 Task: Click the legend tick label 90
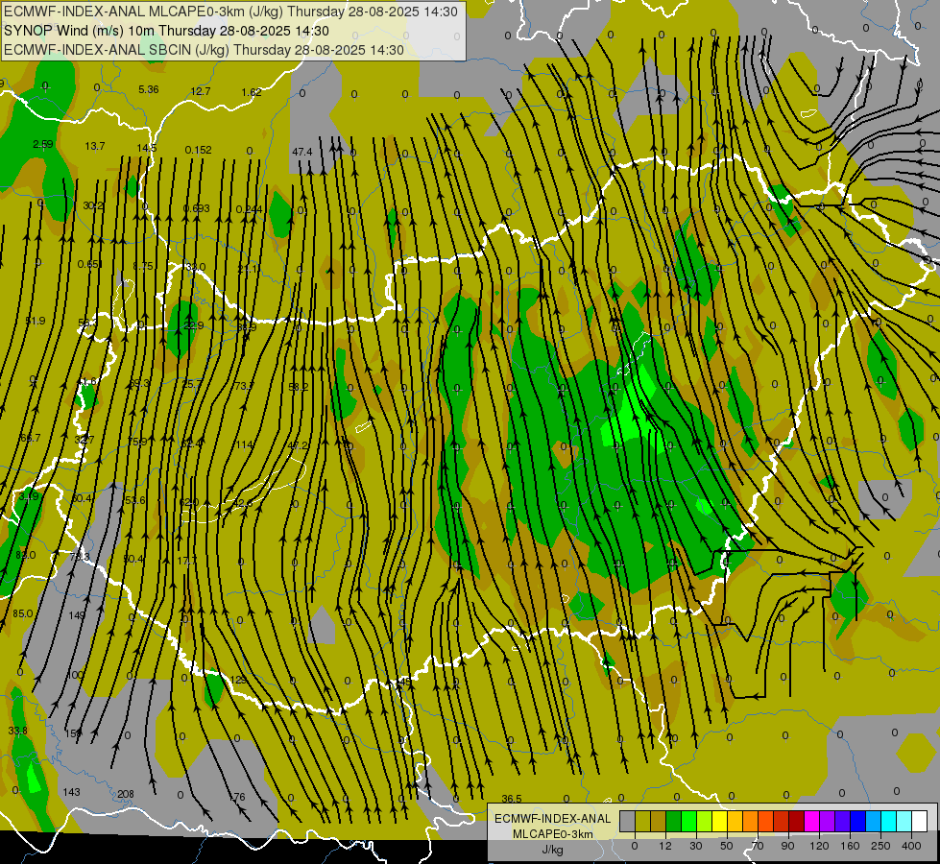pyautogui.click(x=787, y=846)
